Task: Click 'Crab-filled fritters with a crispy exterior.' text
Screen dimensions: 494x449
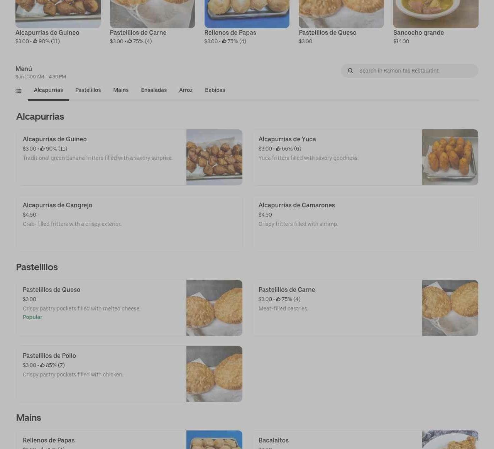Action: (x=72, y=224)
